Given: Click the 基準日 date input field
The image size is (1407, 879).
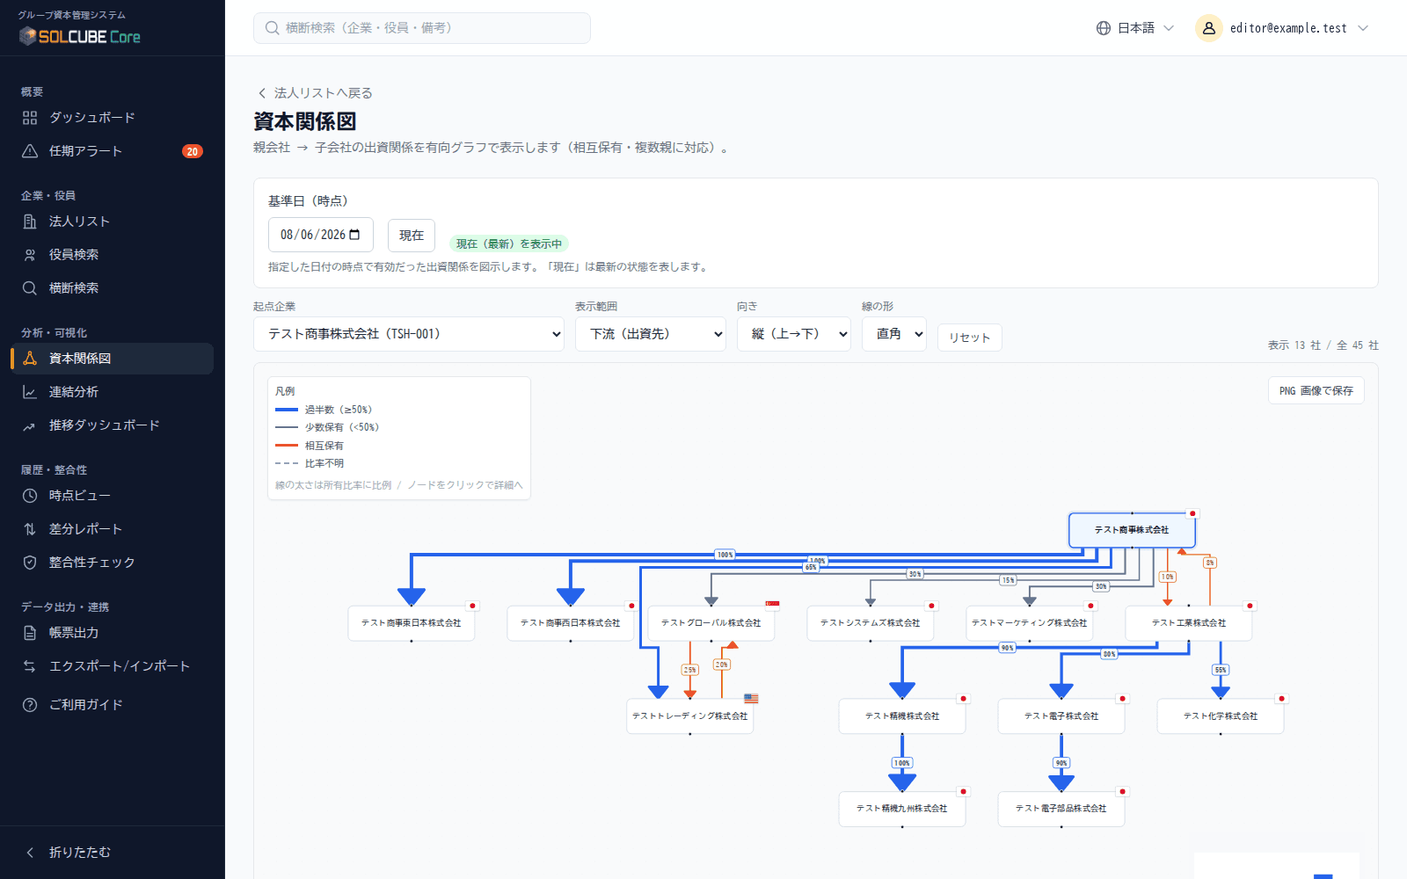Looking at the screenshot, I should tap(321, 235).
